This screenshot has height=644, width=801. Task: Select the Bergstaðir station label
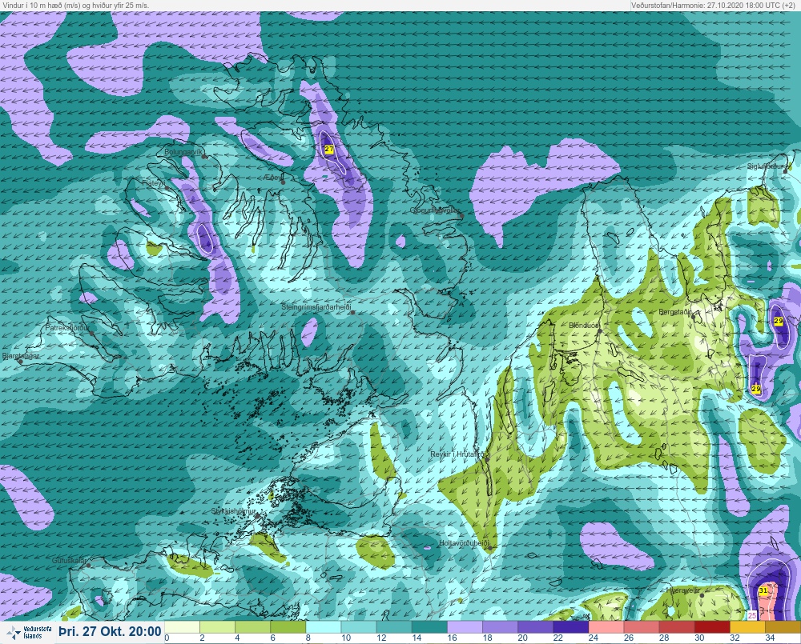(674, 312)
